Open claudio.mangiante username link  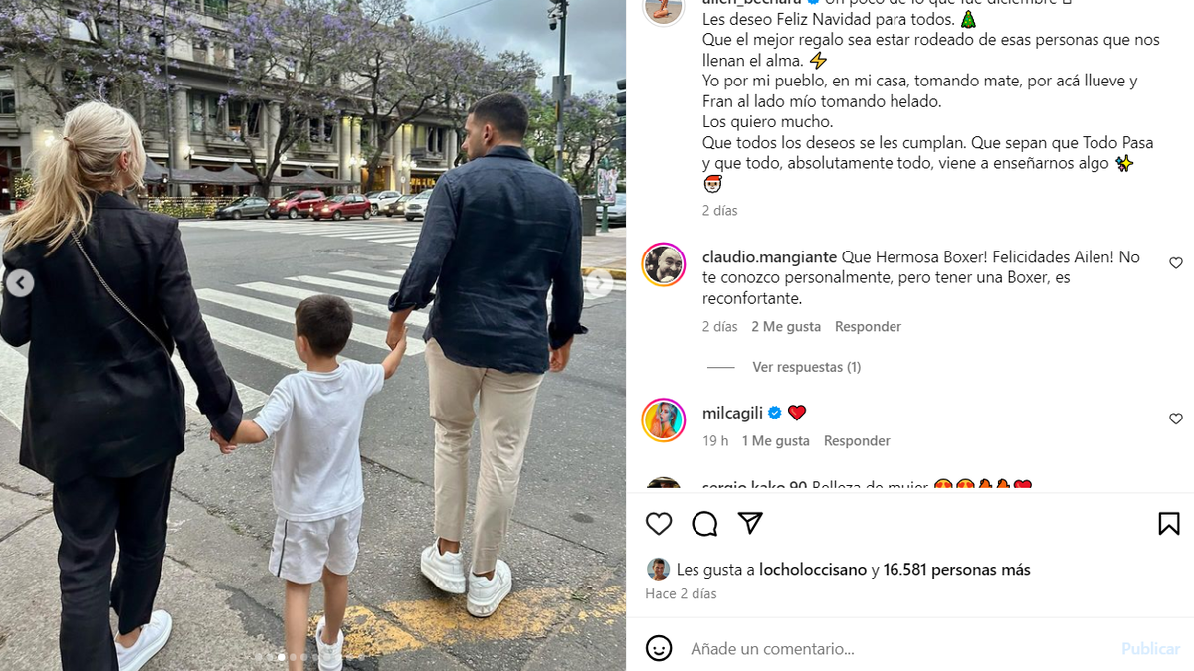[769, 256]
